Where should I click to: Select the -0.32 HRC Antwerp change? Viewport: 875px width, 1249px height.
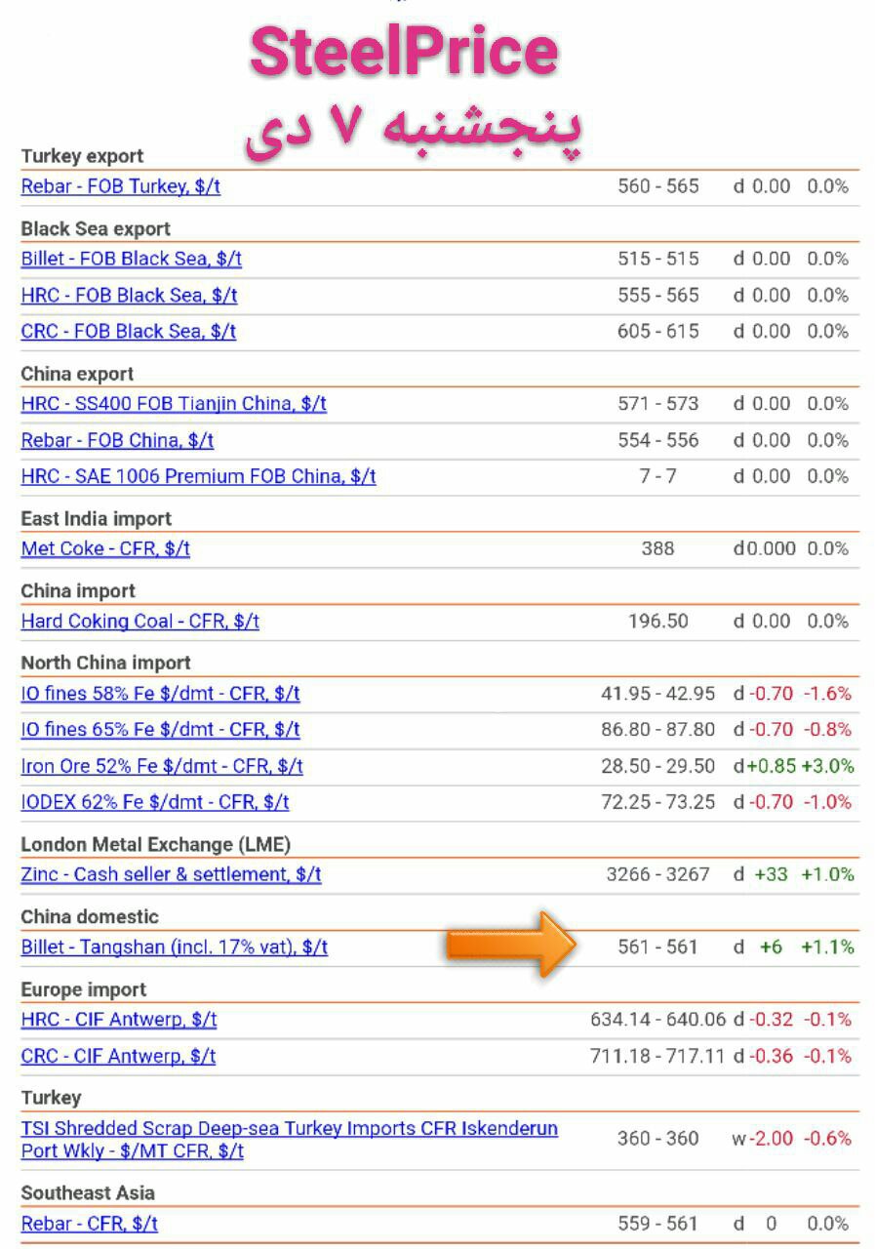771,1020
